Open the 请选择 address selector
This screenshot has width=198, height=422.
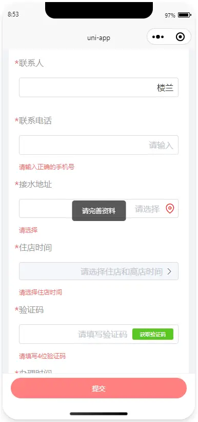tap(98, 209)
